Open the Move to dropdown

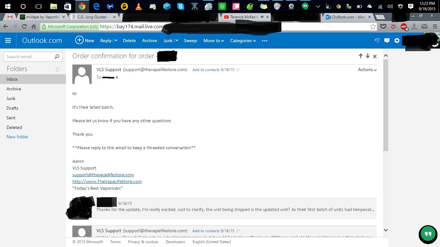point(214,41)
